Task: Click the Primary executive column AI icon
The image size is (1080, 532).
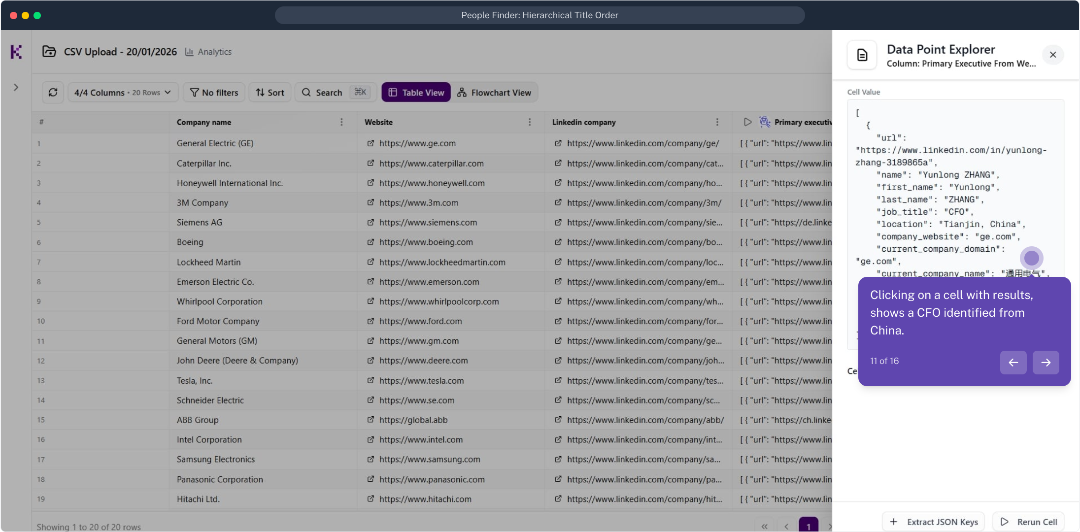Action: (765, 122)
